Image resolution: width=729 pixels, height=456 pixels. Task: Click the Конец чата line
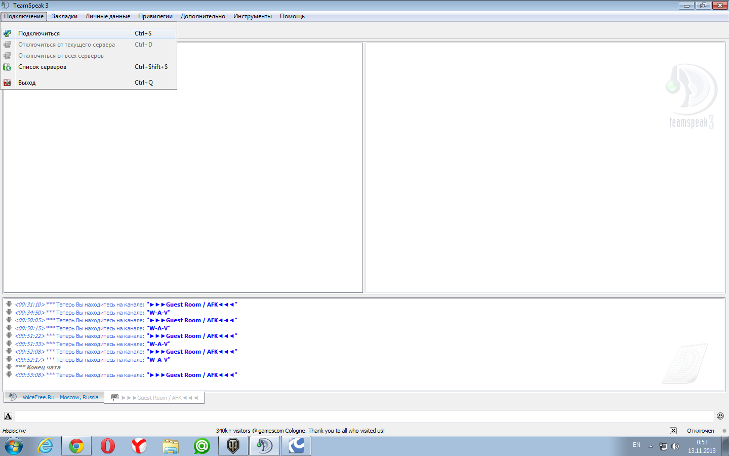point(38,367)
